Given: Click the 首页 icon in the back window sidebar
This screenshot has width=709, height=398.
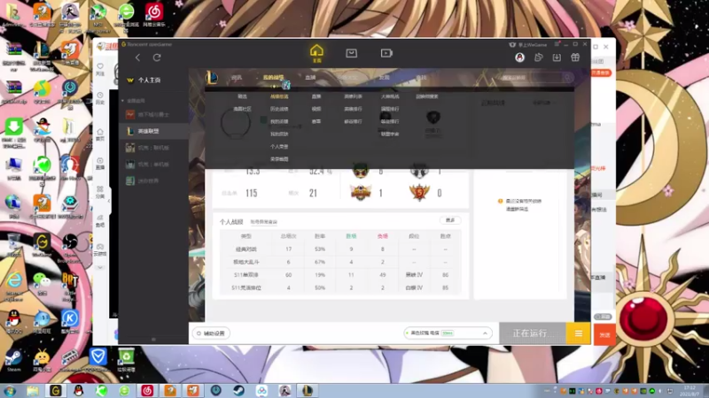Looking at the screenshot, I should click(100, 135).
